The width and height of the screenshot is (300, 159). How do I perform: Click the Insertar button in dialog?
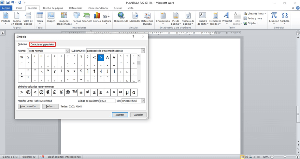(120, 115)
